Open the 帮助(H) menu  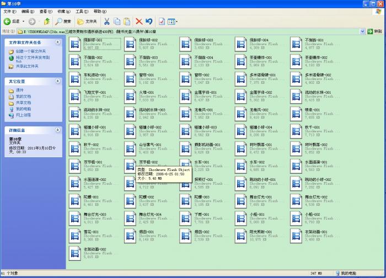[x=100, y=12]
